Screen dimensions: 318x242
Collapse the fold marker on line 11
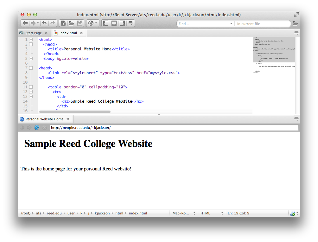pos(31,87)
